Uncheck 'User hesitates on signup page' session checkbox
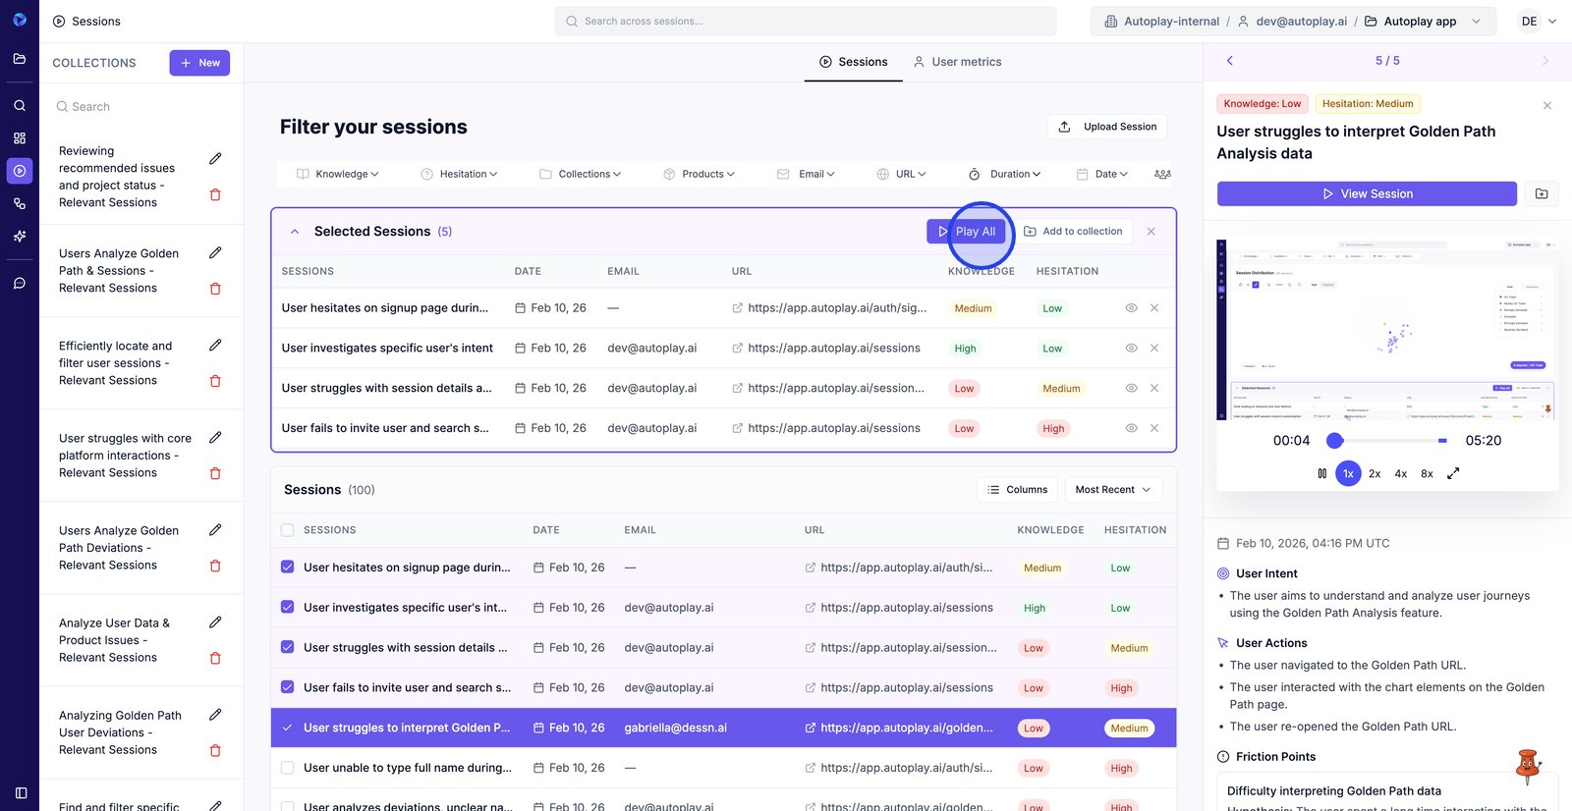Viewport: 1572px width, 811px height. click(x=288, y=568)
